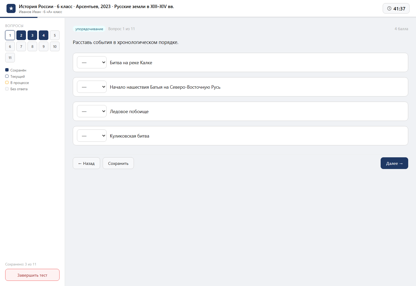Click the clock timer showing 41:37

click(x=396, y=8)
